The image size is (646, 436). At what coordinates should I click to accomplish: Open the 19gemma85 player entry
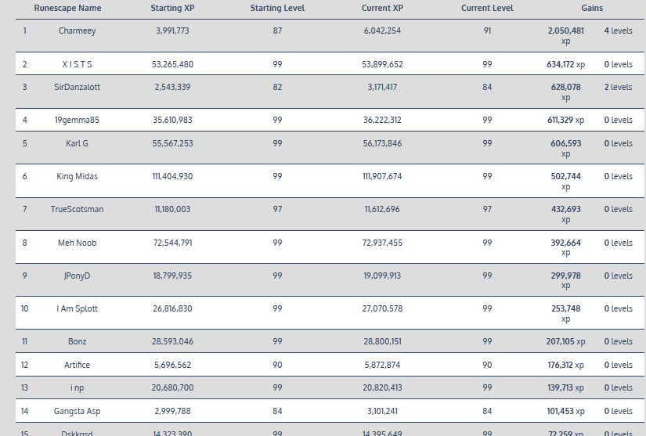77,121
